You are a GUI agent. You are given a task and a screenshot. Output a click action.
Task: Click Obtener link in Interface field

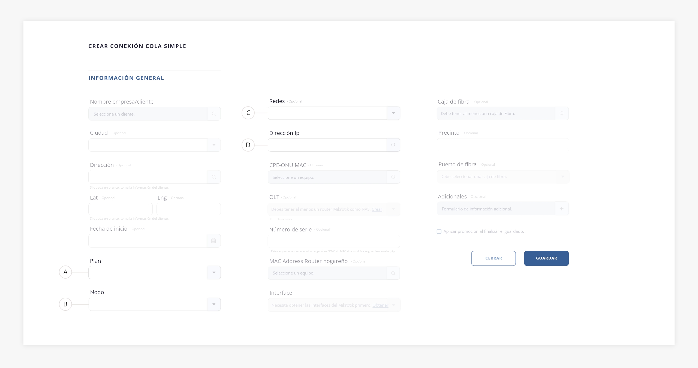click(x=380, y=305)
